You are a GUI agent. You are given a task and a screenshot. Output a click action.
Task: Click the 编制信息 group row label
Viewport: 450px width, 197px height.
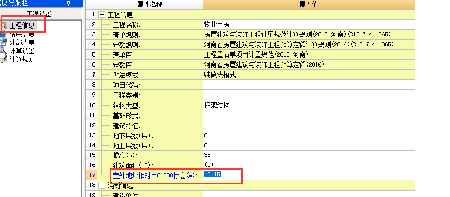(120, 185)
